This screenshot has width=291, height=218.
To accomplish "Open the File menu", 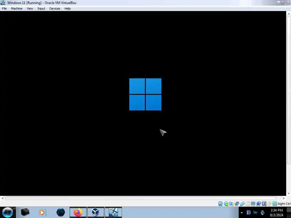I will tap(4, 9).
